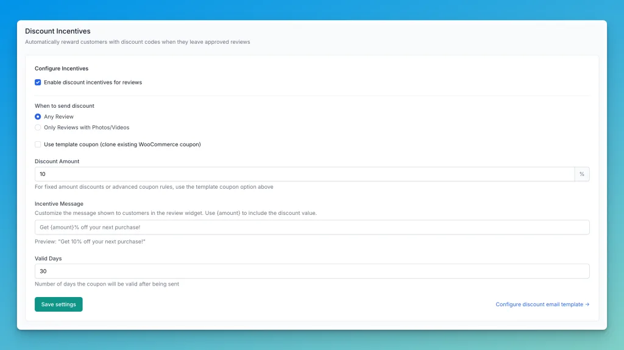The width and height of the screenshot is (624, 350).
Task: Click the Incentive Message field label
Action: [59, 204]
